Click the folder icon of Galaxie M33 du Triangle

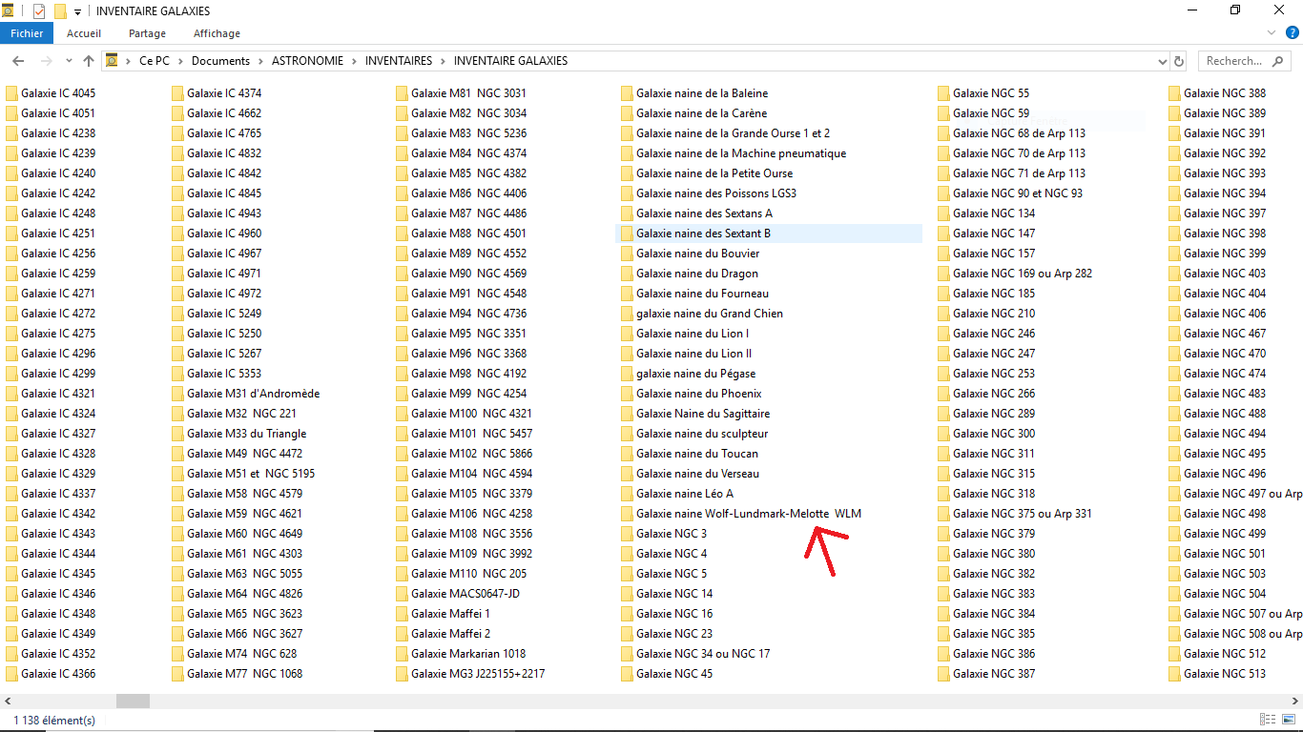177,434
